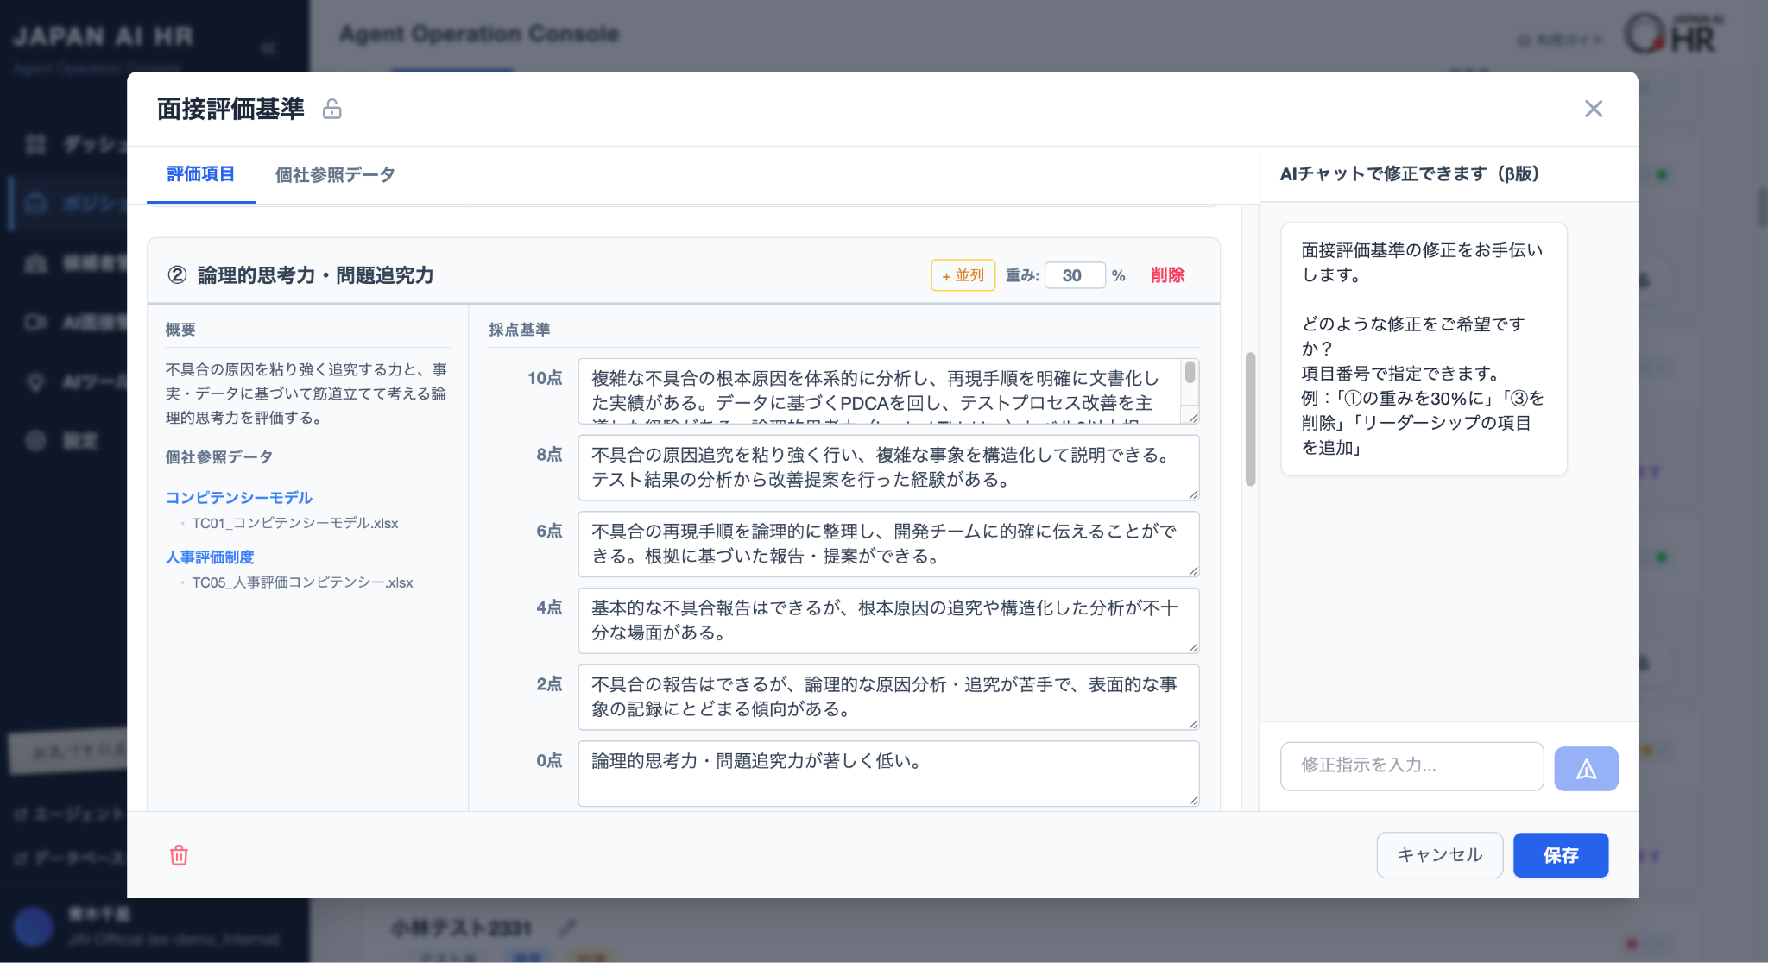This screenshot has height=963, width=1768.
Task: Click the AI chat greeting message bubble
Action: (1424, 349)
